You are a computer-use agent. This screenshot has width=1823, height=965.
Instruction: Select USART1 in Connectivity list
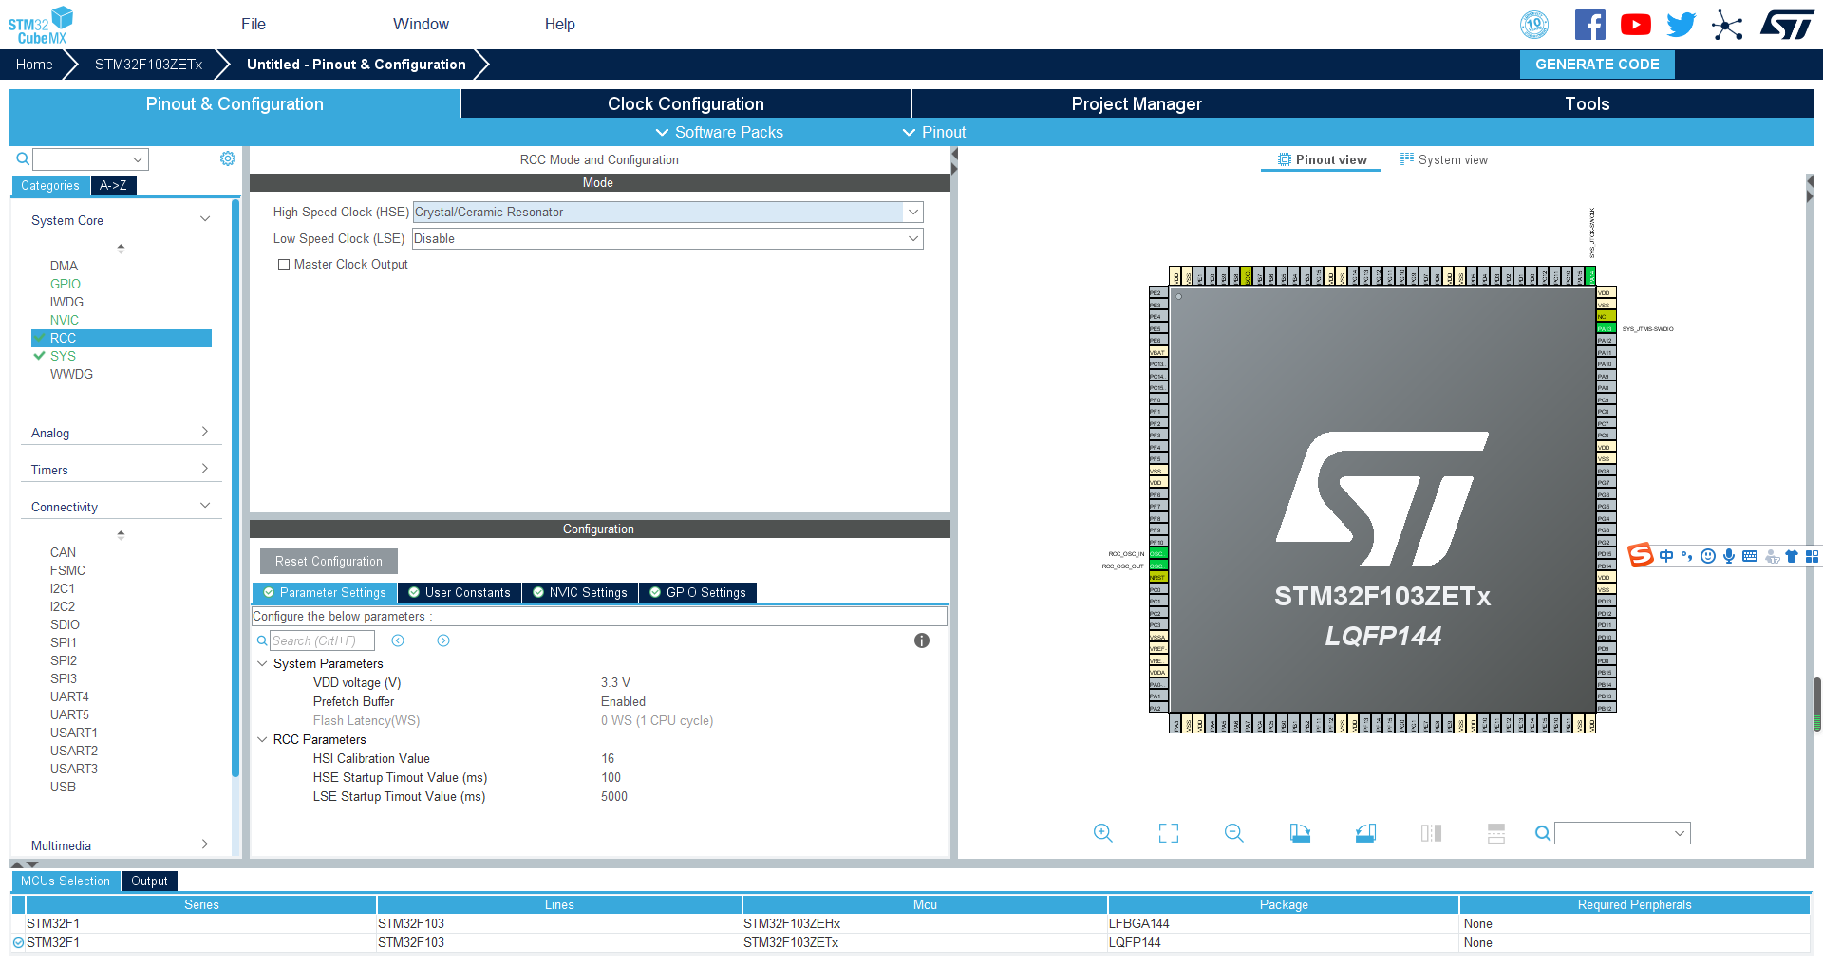[x=74, y=733]
